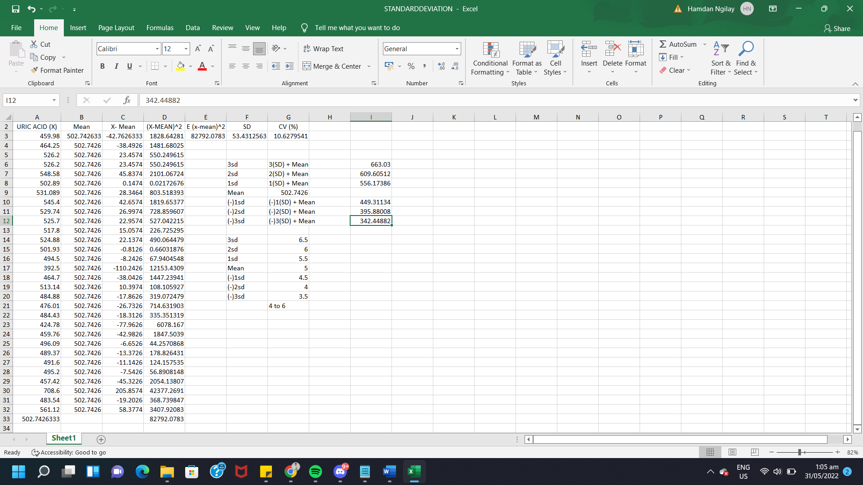The width and height of the screenshot is (863, 485).
Task: Click the Tell me search field
Action: click(x=357, y=28)
